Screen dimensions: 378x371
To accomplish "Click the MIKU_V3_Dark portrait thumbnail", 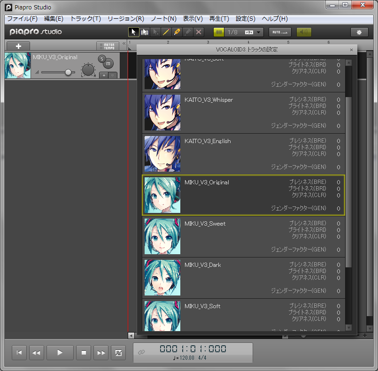I will tap(162, 278).
